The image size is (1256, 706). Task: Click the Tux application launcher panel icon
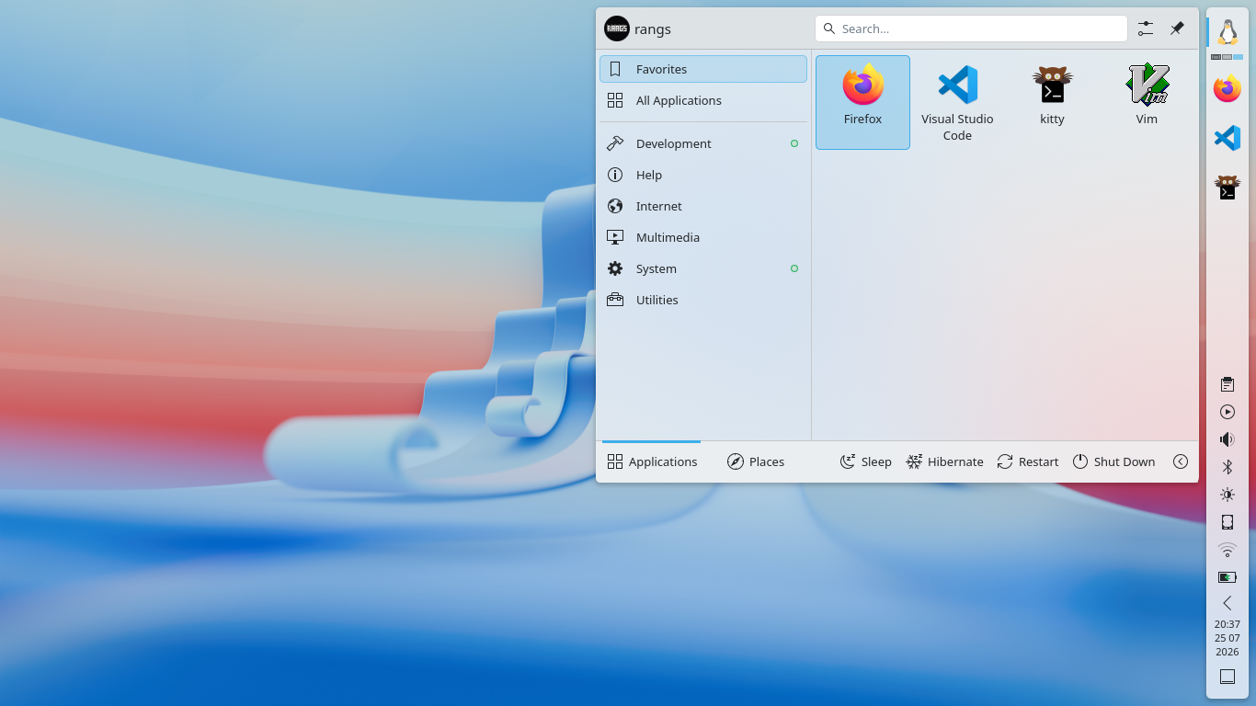1227,32
